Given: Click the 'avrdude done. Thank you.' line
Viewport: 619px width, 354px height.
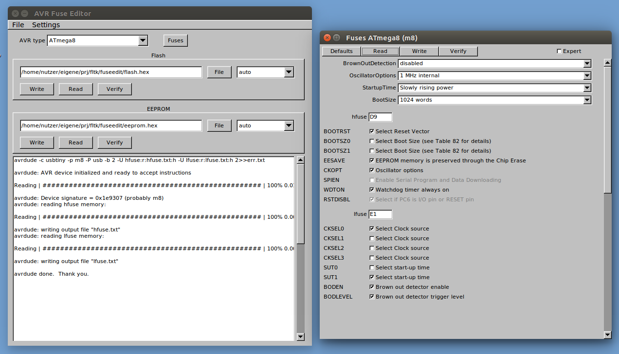Looking at the screenshot, I should click(52, 274).
